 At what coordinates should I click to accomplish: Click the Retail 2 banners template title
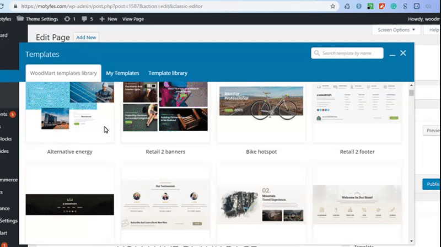tap(165, 152)
